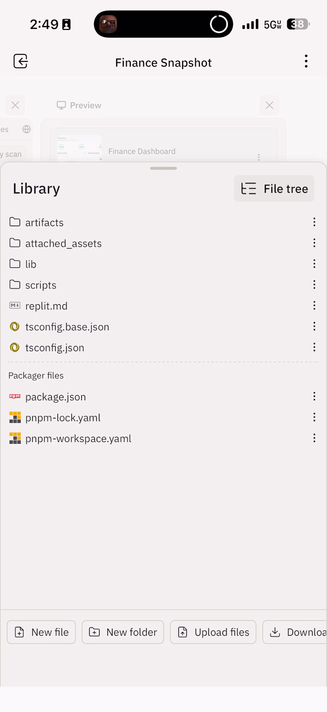Toggle the File tree view
This screenshot has height=712, width=327.
(274, 189)
